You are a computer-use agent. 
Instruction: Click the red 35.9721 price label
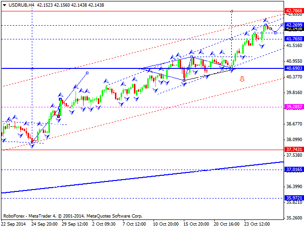click(294, 198)
